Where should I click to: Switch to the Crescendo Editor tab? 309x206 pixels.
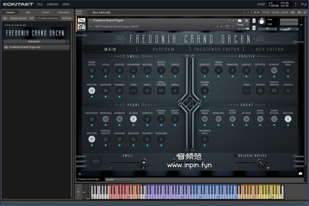pyautogui.click(x=217, y=49)
